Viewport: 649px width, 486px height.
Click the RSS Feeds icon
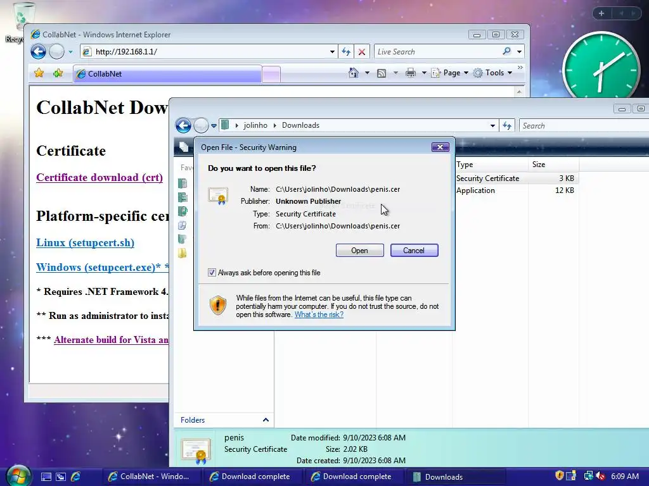[382, 73]
